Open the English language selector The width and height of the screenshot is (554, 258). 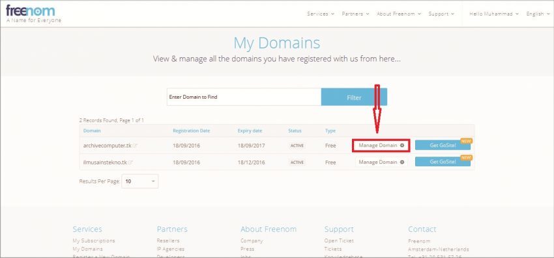tap(538, 14)
